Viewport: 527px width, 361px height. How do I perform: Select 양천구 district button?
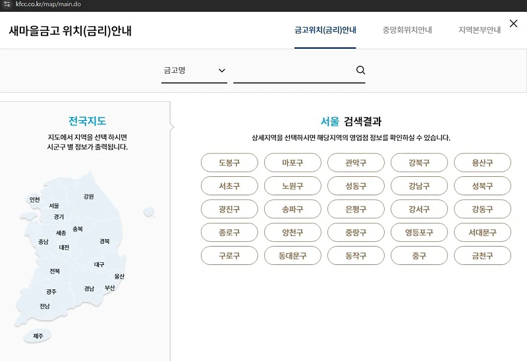click(292, 232)
